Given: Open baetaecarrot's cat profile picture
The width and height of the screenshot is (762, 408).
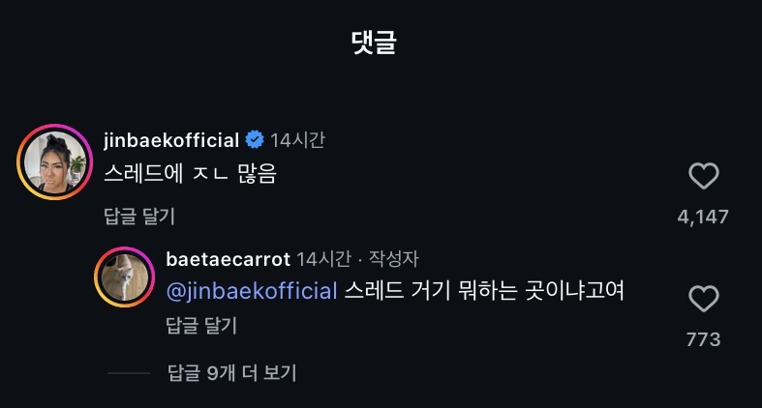Looking at the screenshot, I should pos(125,278).
